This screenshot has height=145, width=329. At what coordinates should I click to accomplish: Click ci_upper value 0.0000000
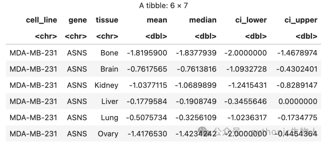pos(298,101)
